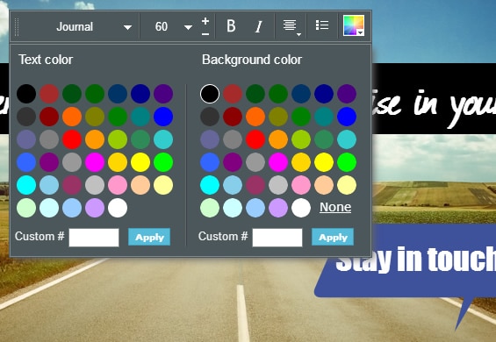Pick bright red in Background color palette

255,139
